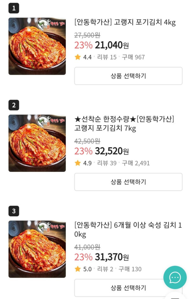Image resolution: width=191 pixels, height=299 pixels.
Task: Open the 6개월 이상 숙성 김치 title
Action: (127, 230)
